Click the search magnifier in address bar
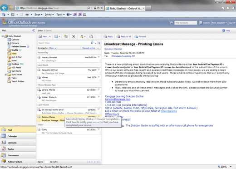 [88, 8]
